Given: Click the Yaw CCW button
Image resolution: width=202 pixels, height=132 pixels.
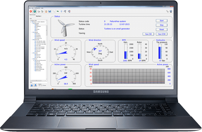Looking at the screenshot, I should [162, 34].
